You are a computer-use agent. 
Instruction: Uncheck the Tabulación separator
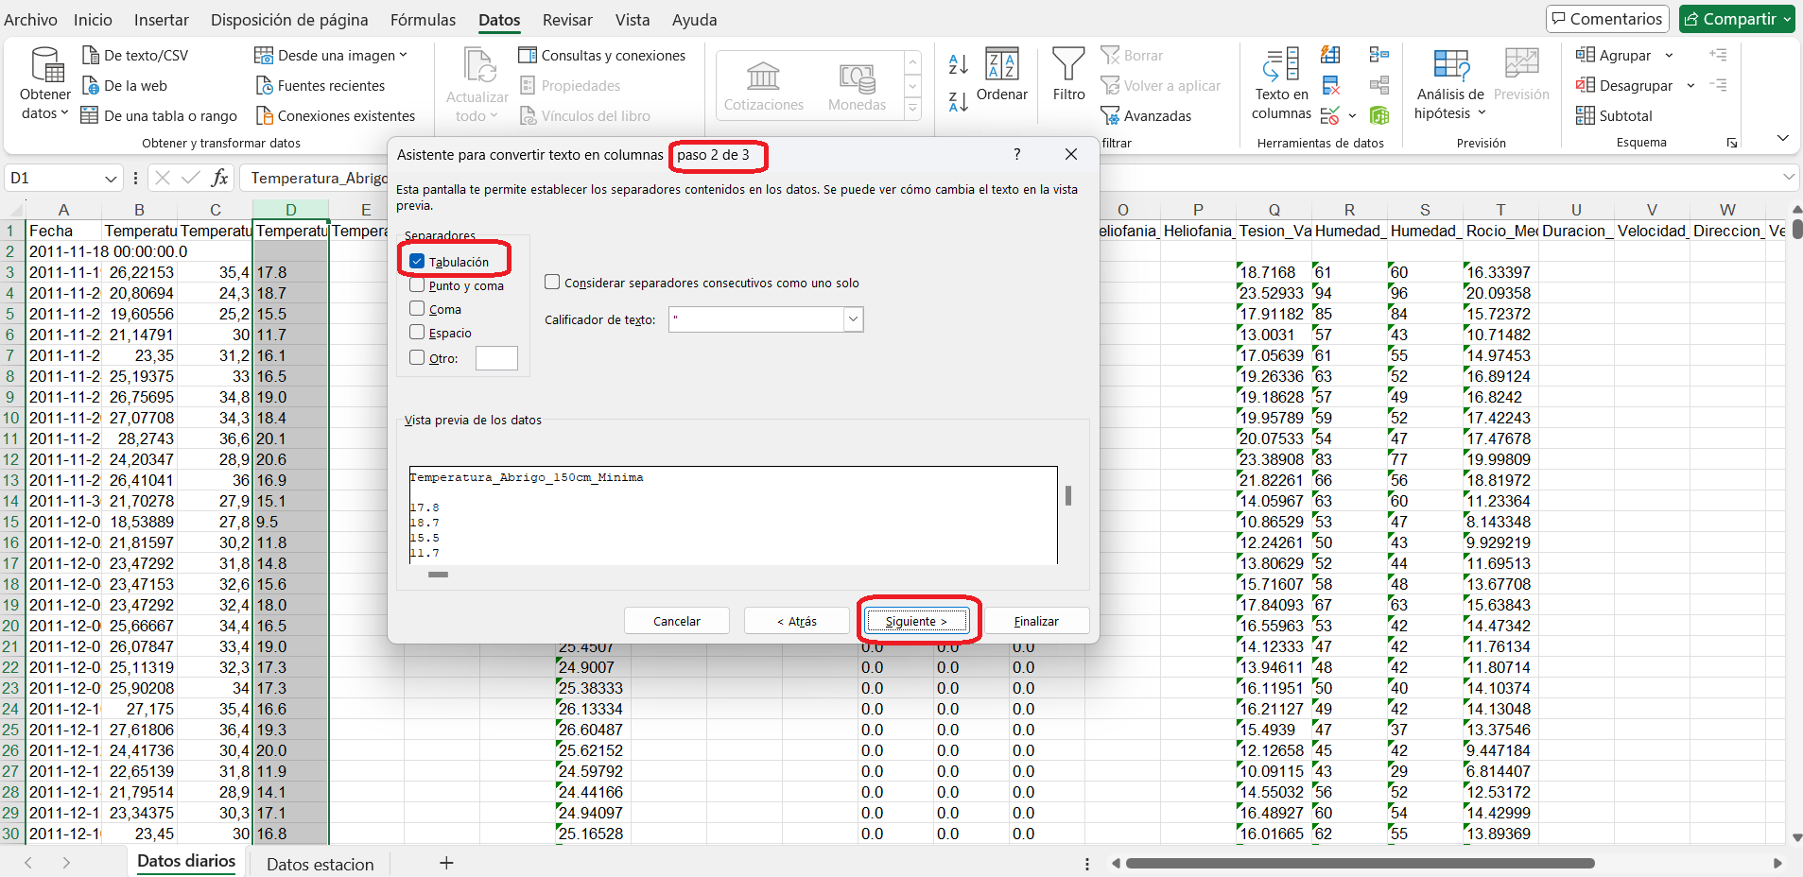pos(417,261)
